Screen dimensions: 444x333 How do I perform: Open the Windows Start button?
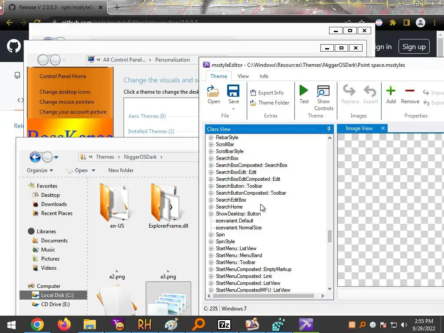pyautogui.click(x=11, y=324)
